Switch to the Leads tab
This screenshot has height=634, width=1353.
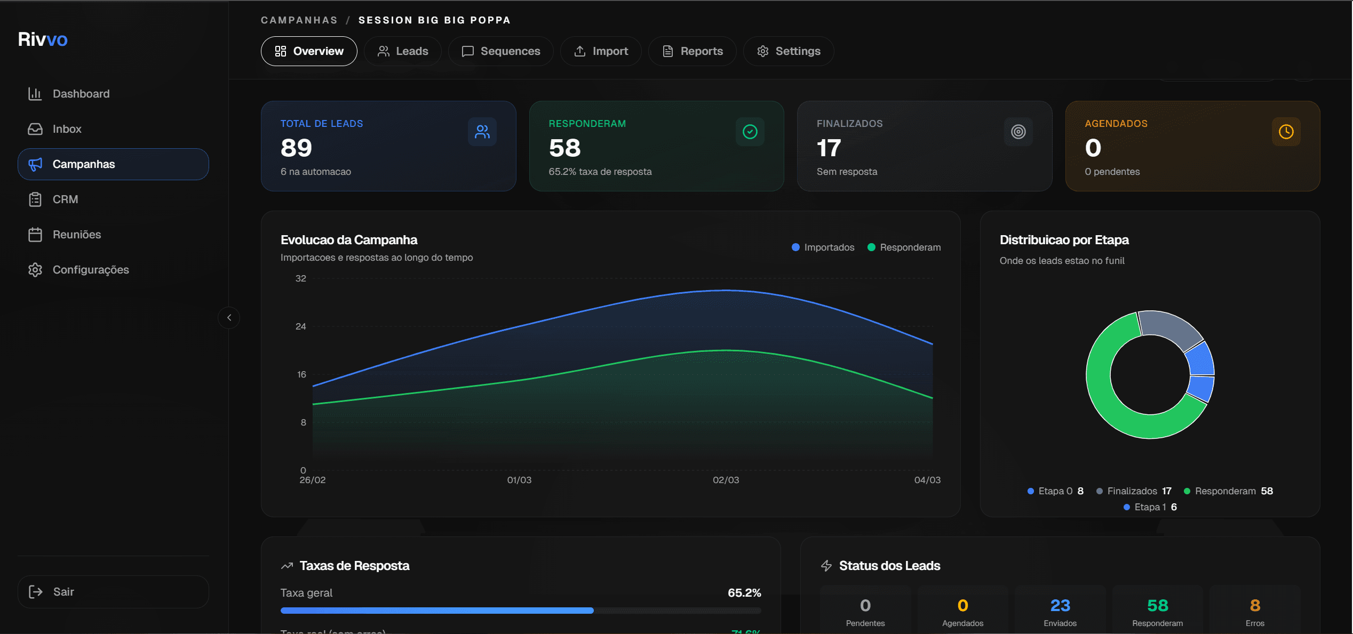point(403,51)
